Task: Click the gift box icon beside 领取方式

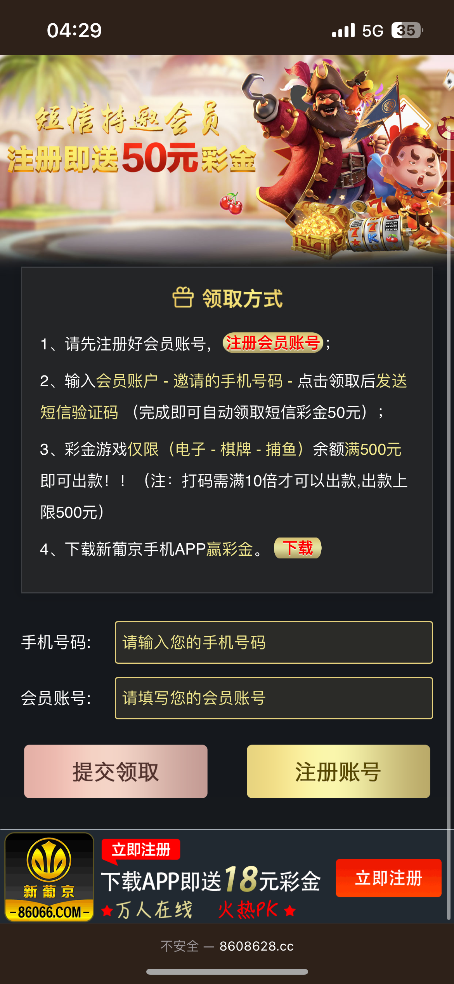Action: coord(182,298)
